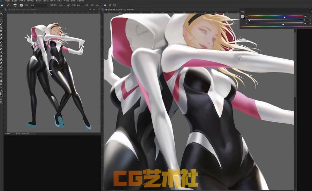Click the hue value field showing 240
The image size is (312, 191).
305,16
